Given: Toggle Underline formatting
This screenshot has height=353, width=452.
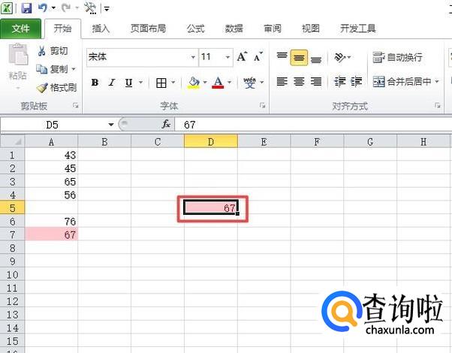Looking at the screenshot, I should [128, 83].
